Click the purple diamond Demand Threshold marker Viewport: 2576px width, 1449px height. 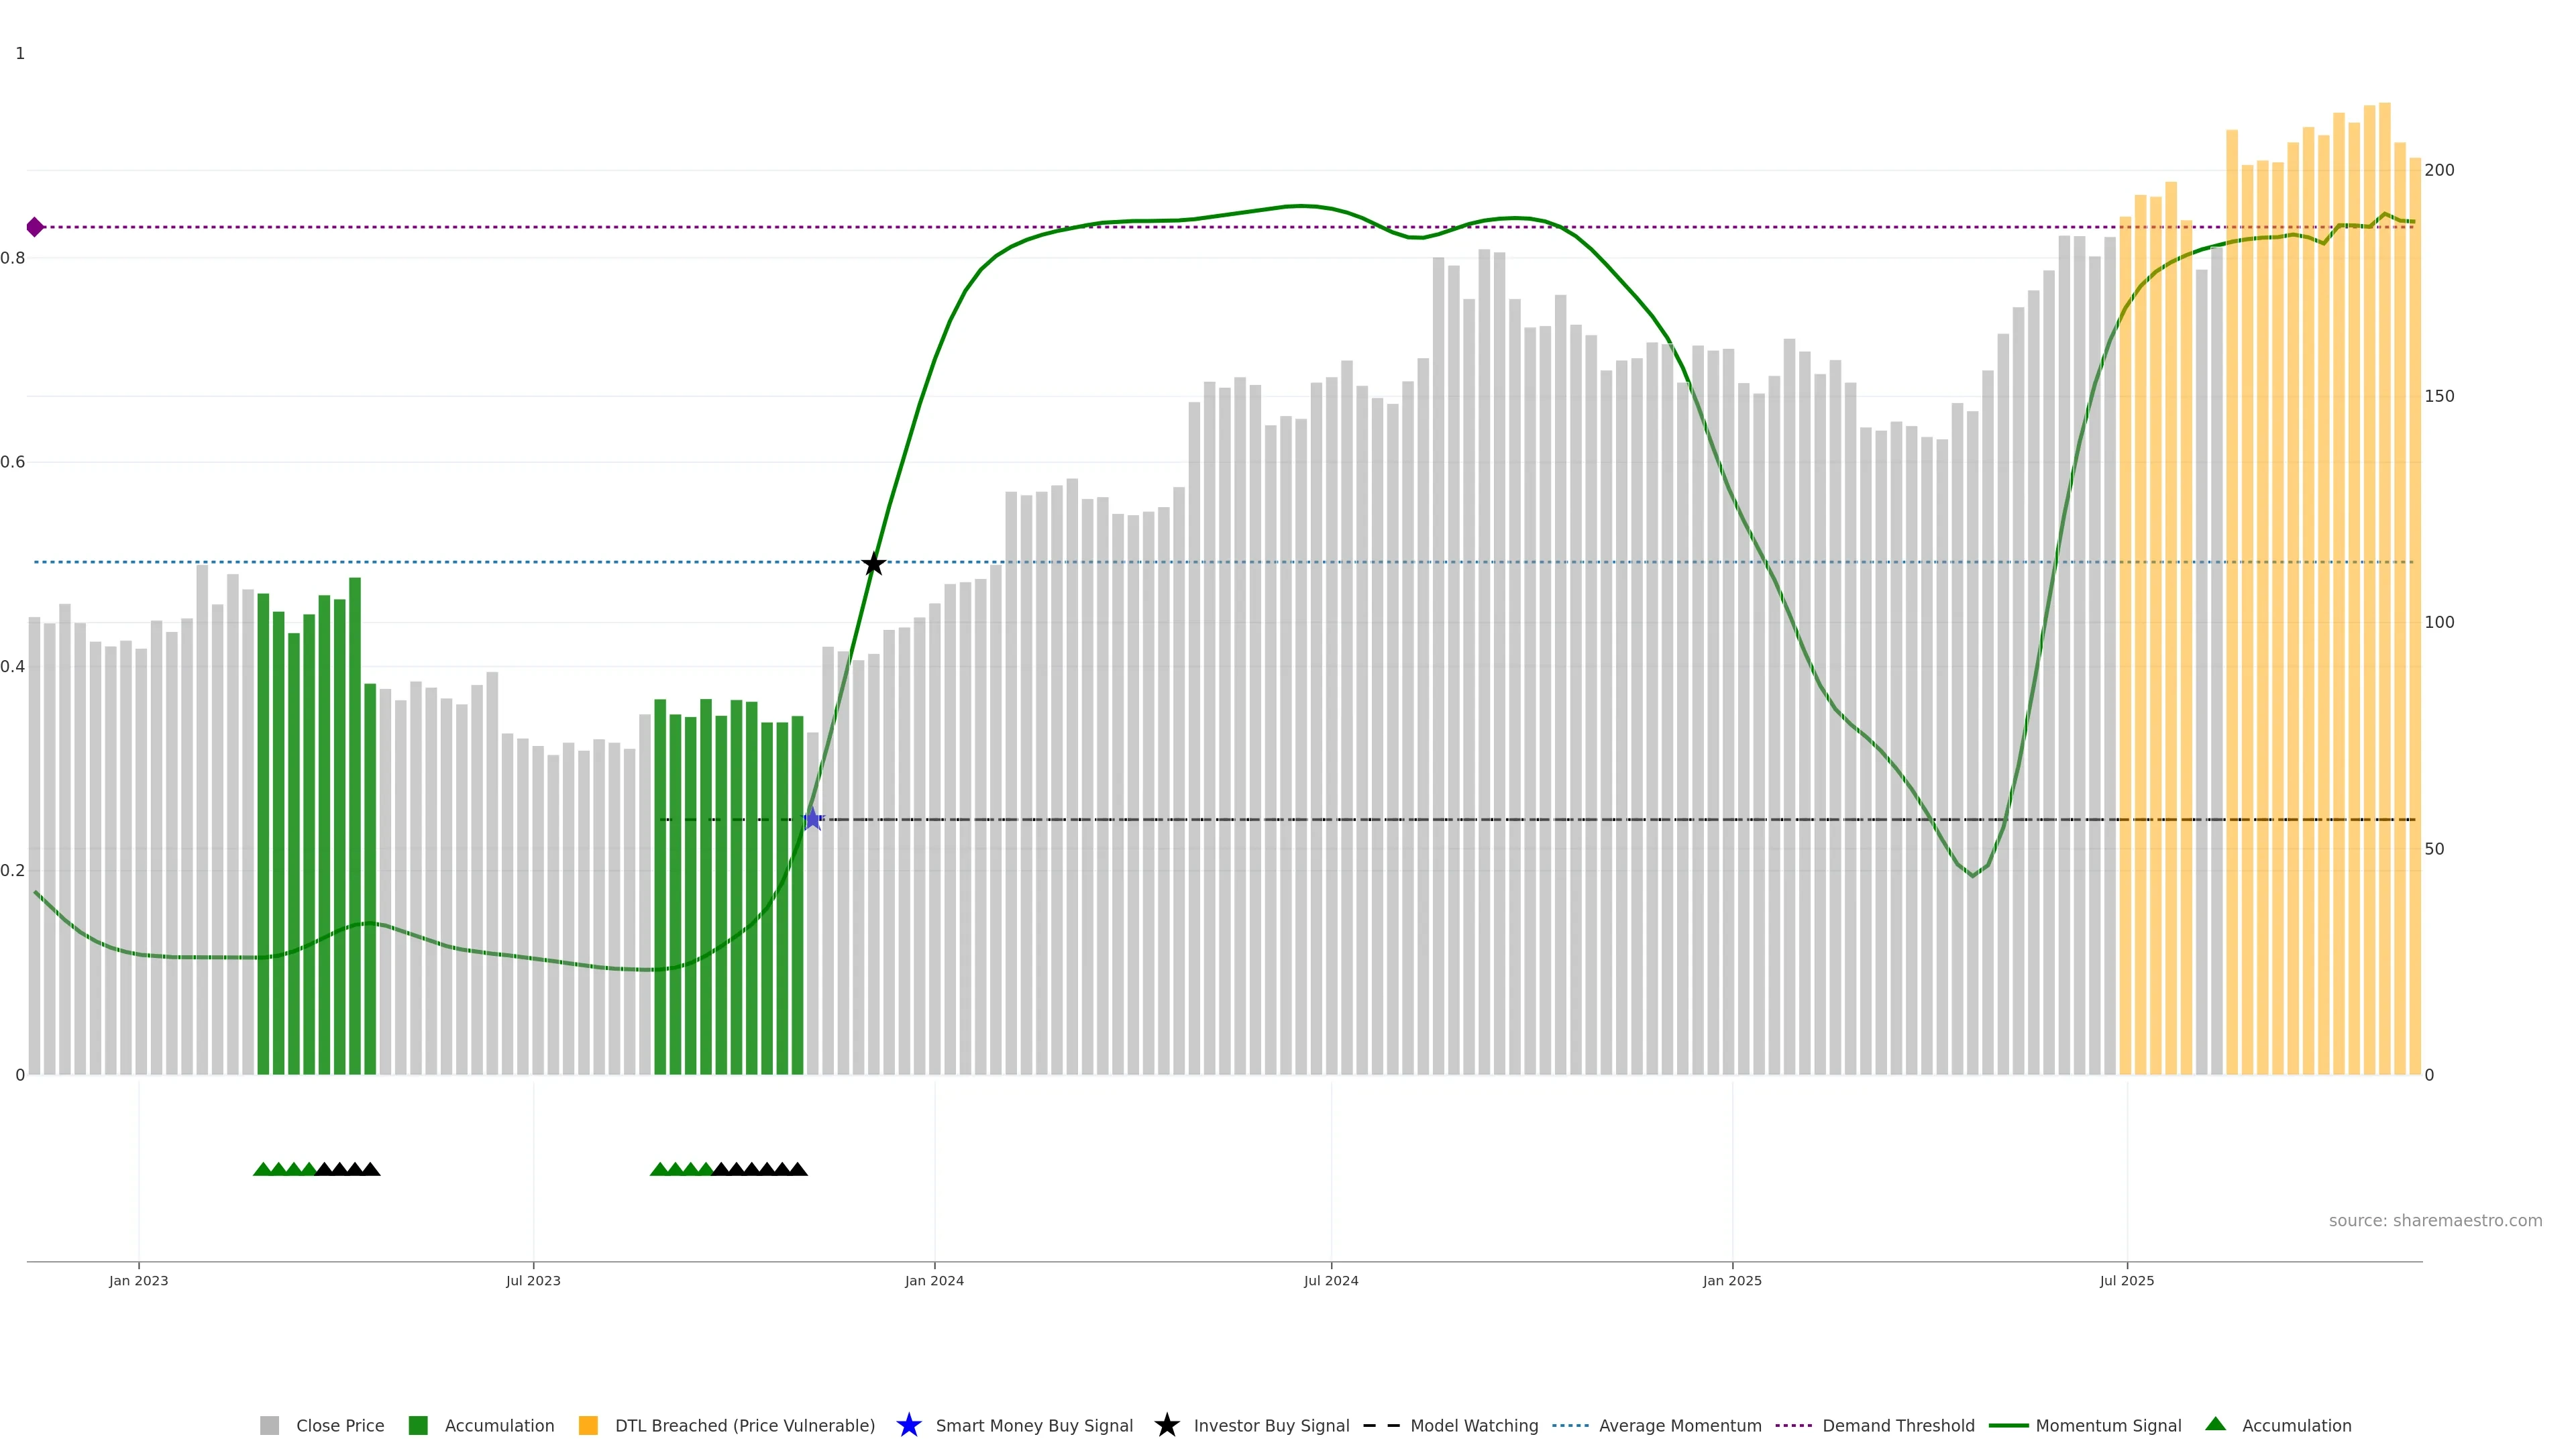(x=35, y=227)
